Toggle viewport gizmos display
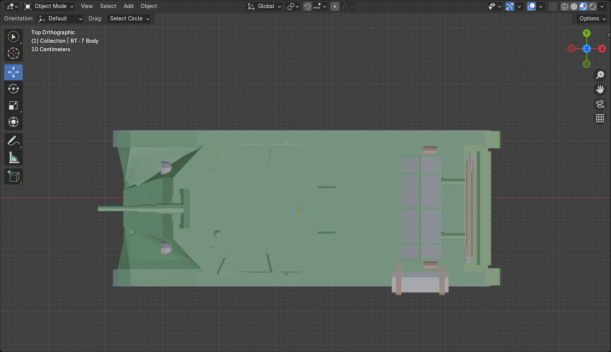The width and height of the screenshot is (611, 352). (510, 7)
